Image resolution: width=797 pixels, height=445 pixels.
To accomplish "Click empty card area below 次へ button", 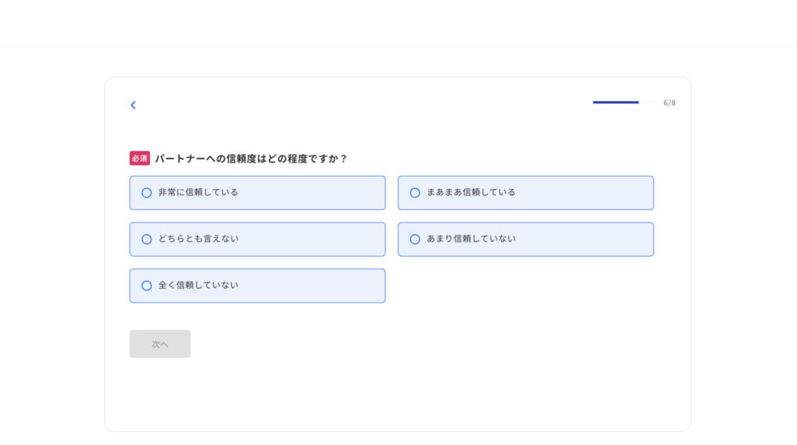I will pos(398,394).
